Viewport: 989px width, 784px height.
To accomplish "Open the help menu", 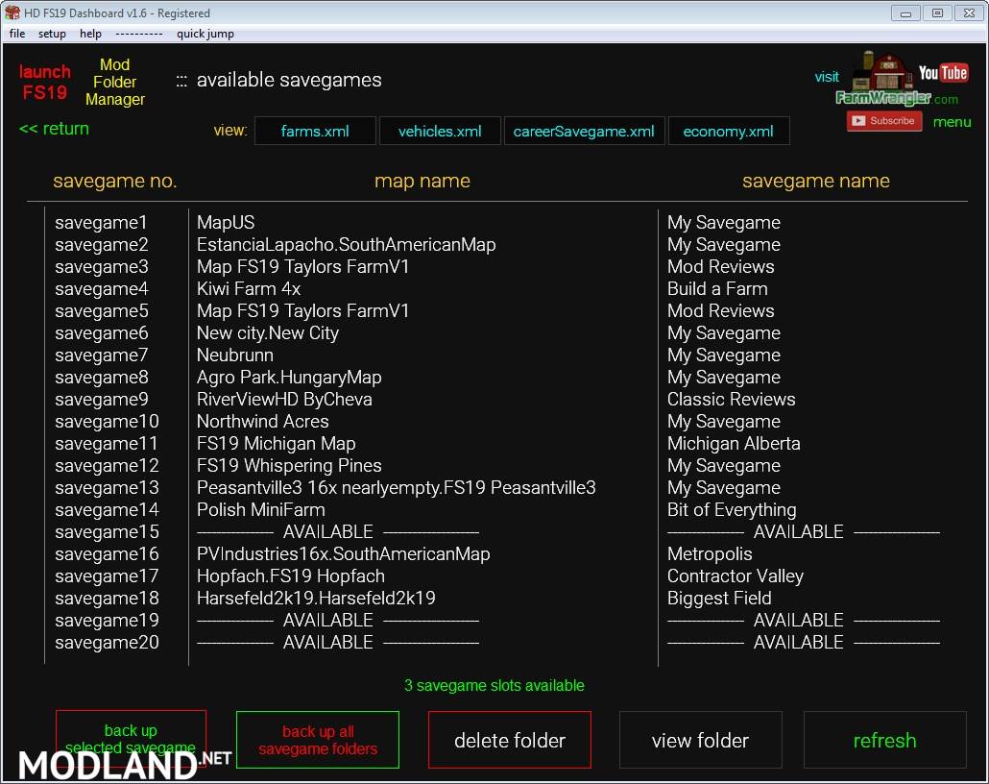I will pyautogui.click(x=90, y=34).
